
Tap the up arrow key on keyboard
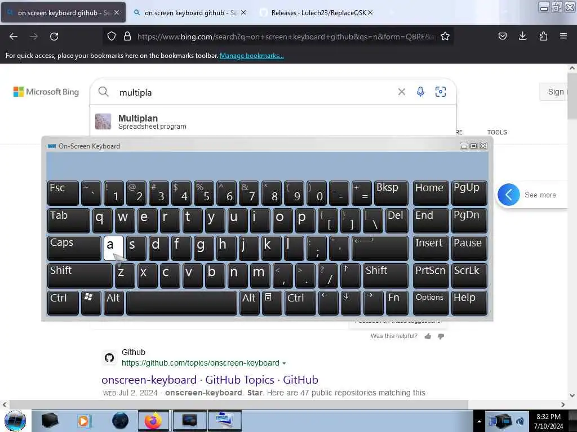(x=350, y=275)
